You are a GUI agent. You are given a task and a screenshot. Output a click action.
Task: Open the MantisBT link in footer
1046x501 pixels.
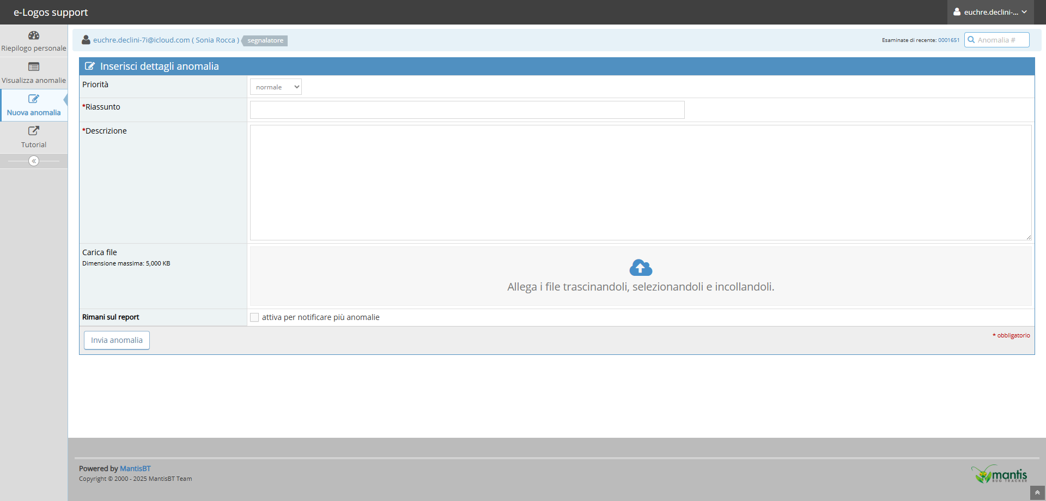coord(135,468)
